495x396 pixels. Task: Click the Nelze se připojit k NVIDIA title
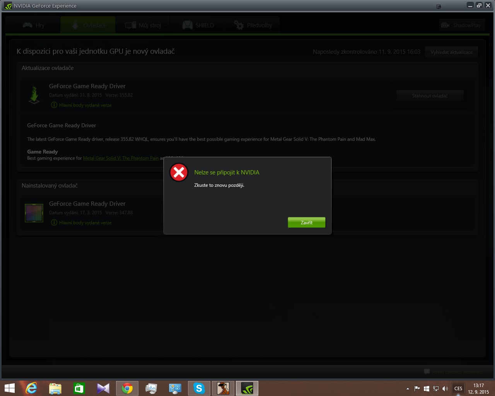[227, 172]
